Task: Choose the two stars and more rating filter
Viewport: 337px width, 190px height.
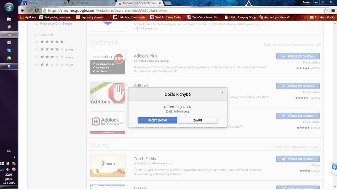Action: (37, 64)
